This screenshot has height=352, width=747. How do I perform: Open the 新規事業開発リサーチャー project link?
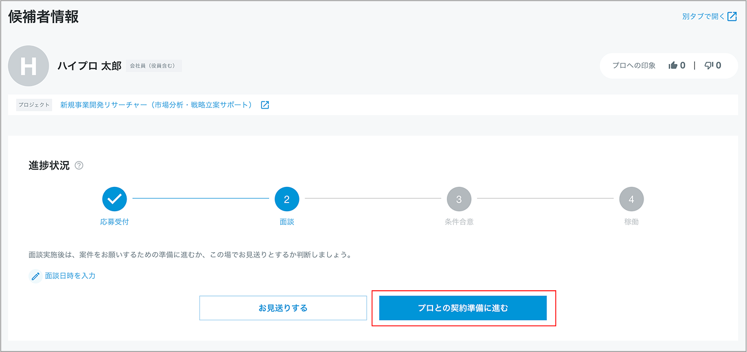coord(156,105)
